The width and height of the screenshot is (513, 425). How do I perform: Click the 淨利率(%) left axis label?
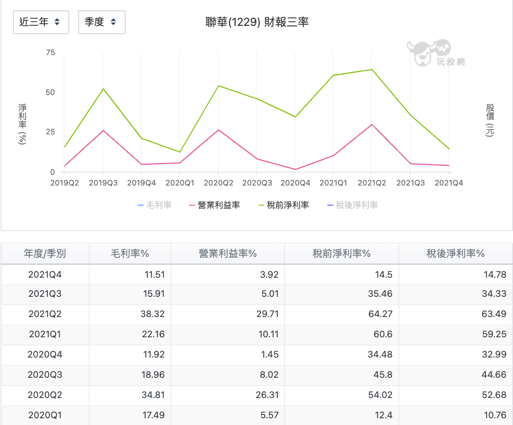click(x=22, y=124)
